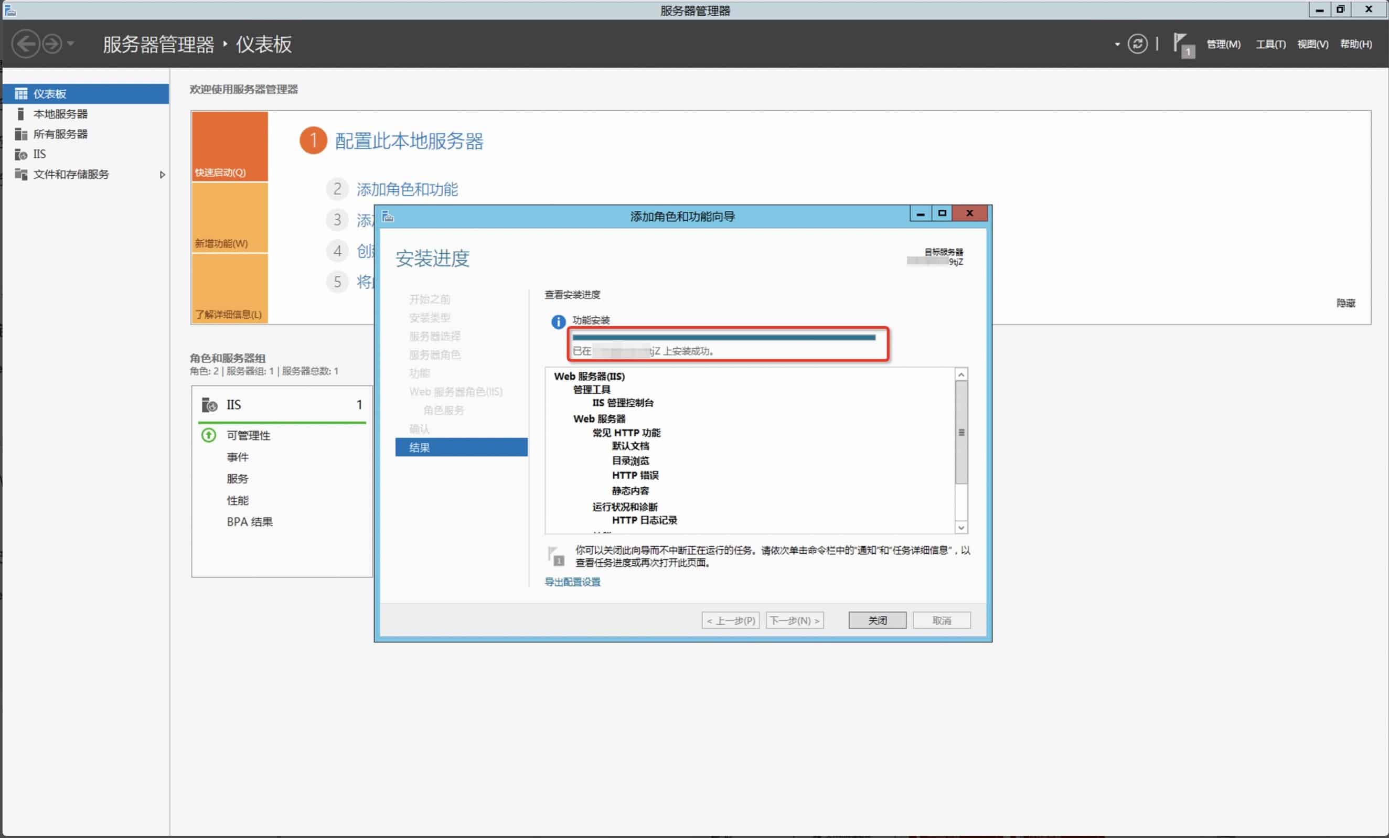Click scroll down arrow in feature list
The image size is (1389, 838).
[960, 528]
